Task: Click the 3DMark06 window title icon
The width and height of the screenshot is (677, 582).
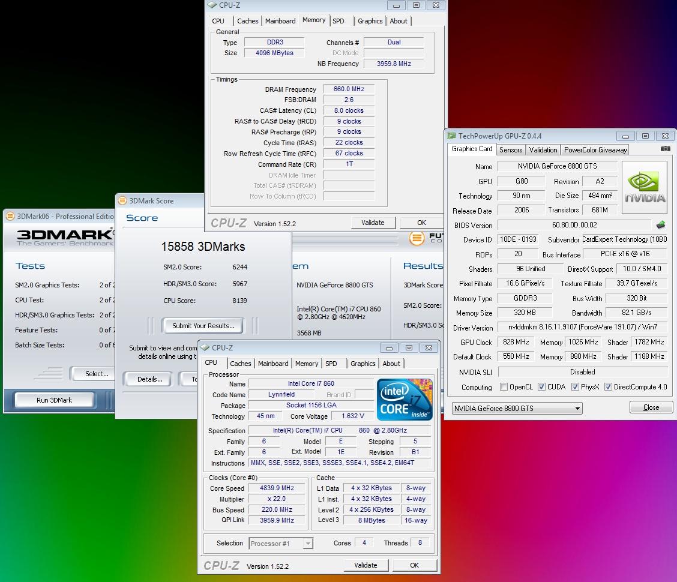Action: point(10,217)
